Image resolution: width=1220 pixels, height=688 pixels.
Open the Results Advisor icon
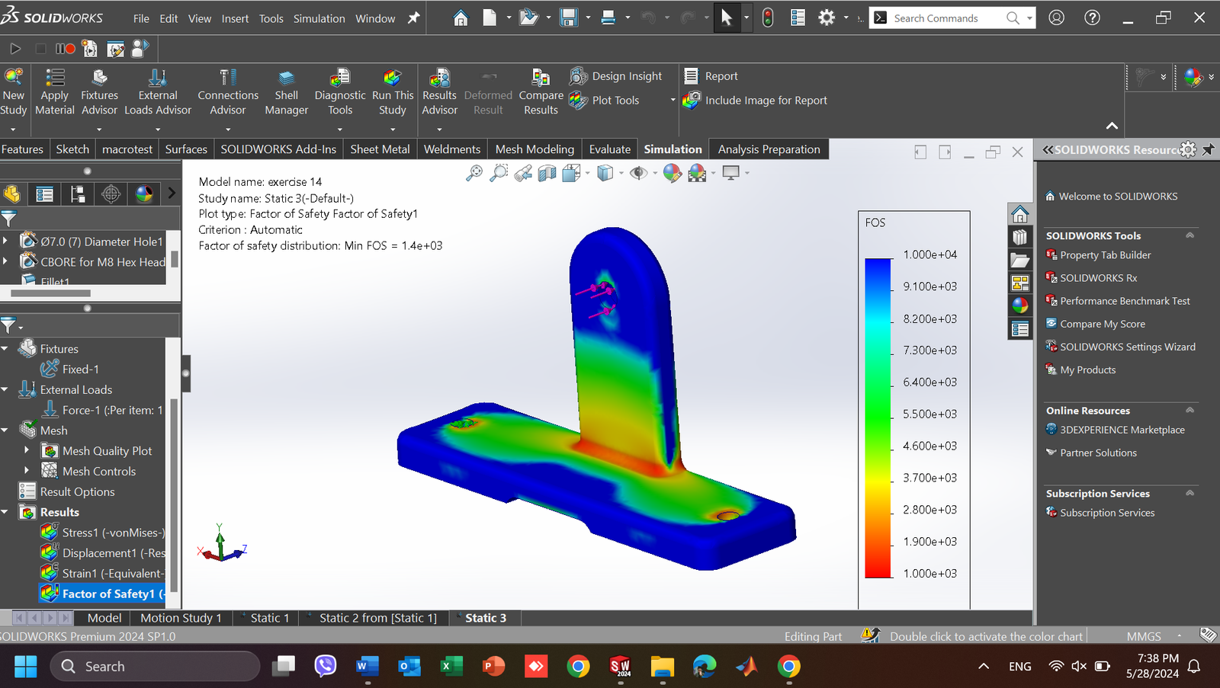pyautogui.click(x=439, y=78)
